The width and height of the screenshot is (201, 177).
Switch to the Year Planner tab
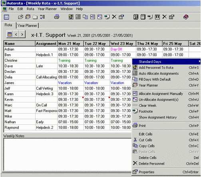tap(27, 26)
